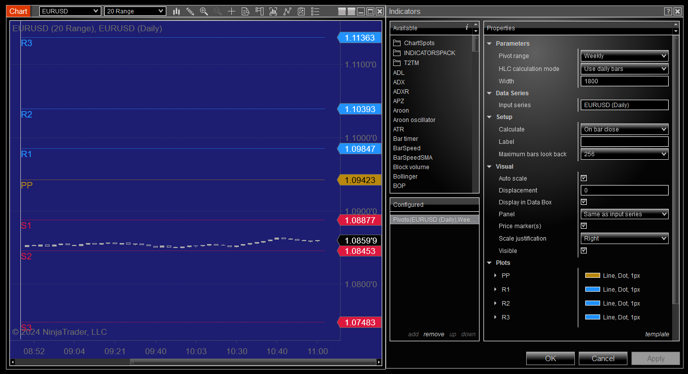Open the Maximum bars look back dropdown
The image size is (688, 374).
[x=624, y=154]
